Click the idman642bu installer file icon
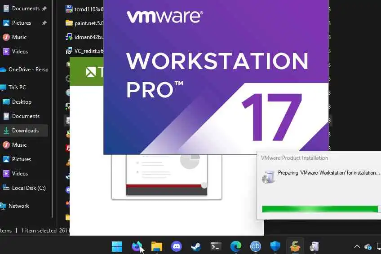381x254 pixels. point(69,37)
